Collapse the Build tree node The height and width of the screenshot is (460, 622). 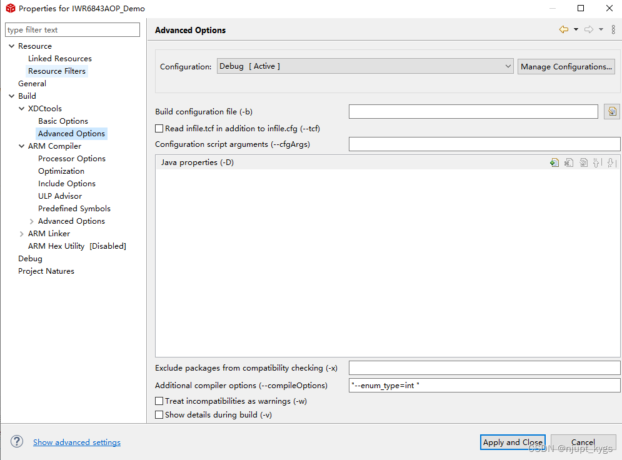(11, 96)
